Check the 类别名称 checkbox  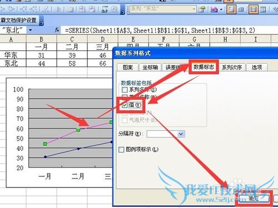click(x=125, y=97)
